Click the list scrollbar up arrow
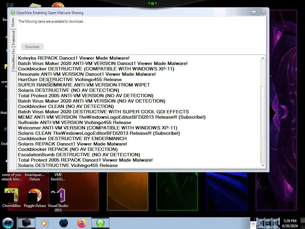Viewport: 305px width, 229px height. tap(263, 58)
